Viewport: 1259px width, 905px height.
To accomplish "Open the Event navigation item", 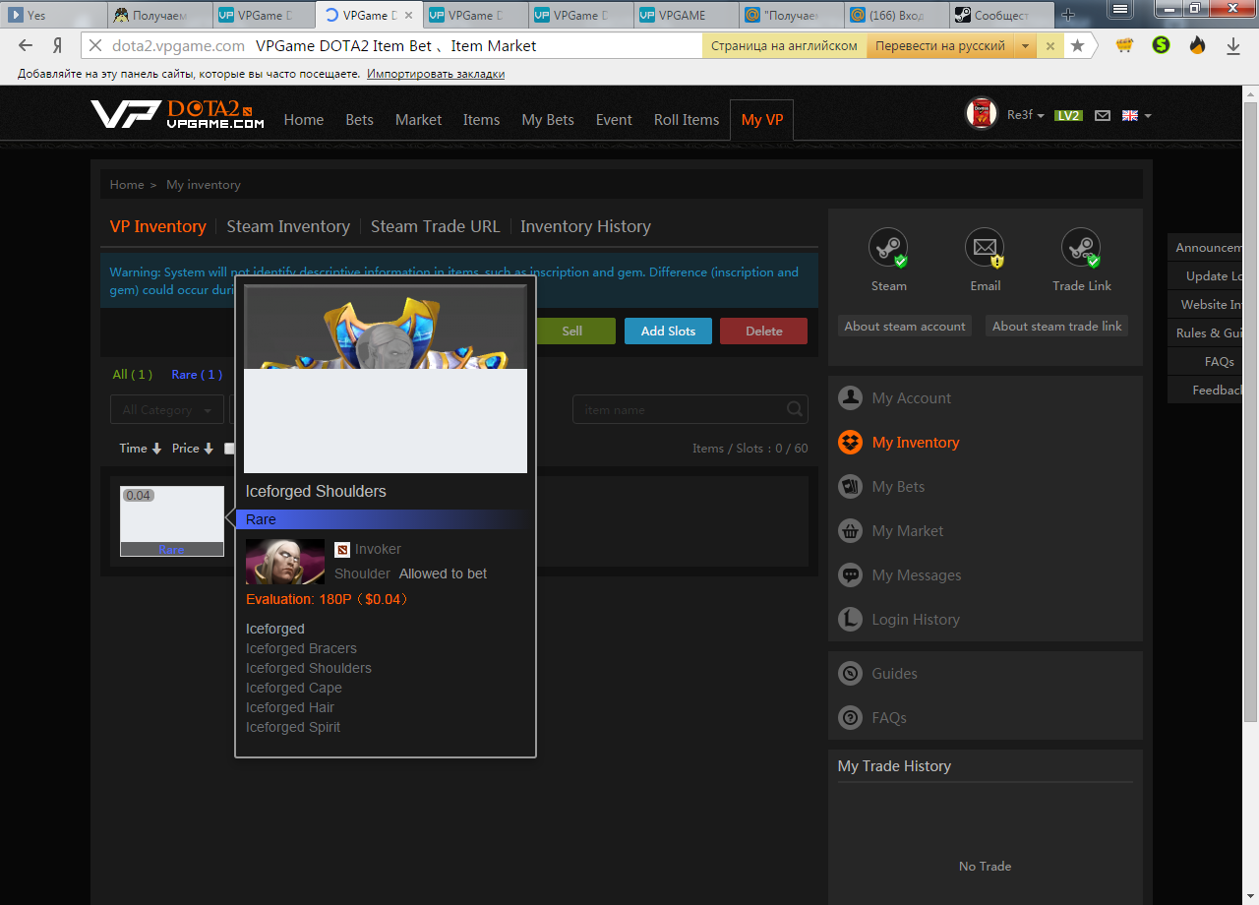I will click(x=614, y=120).
